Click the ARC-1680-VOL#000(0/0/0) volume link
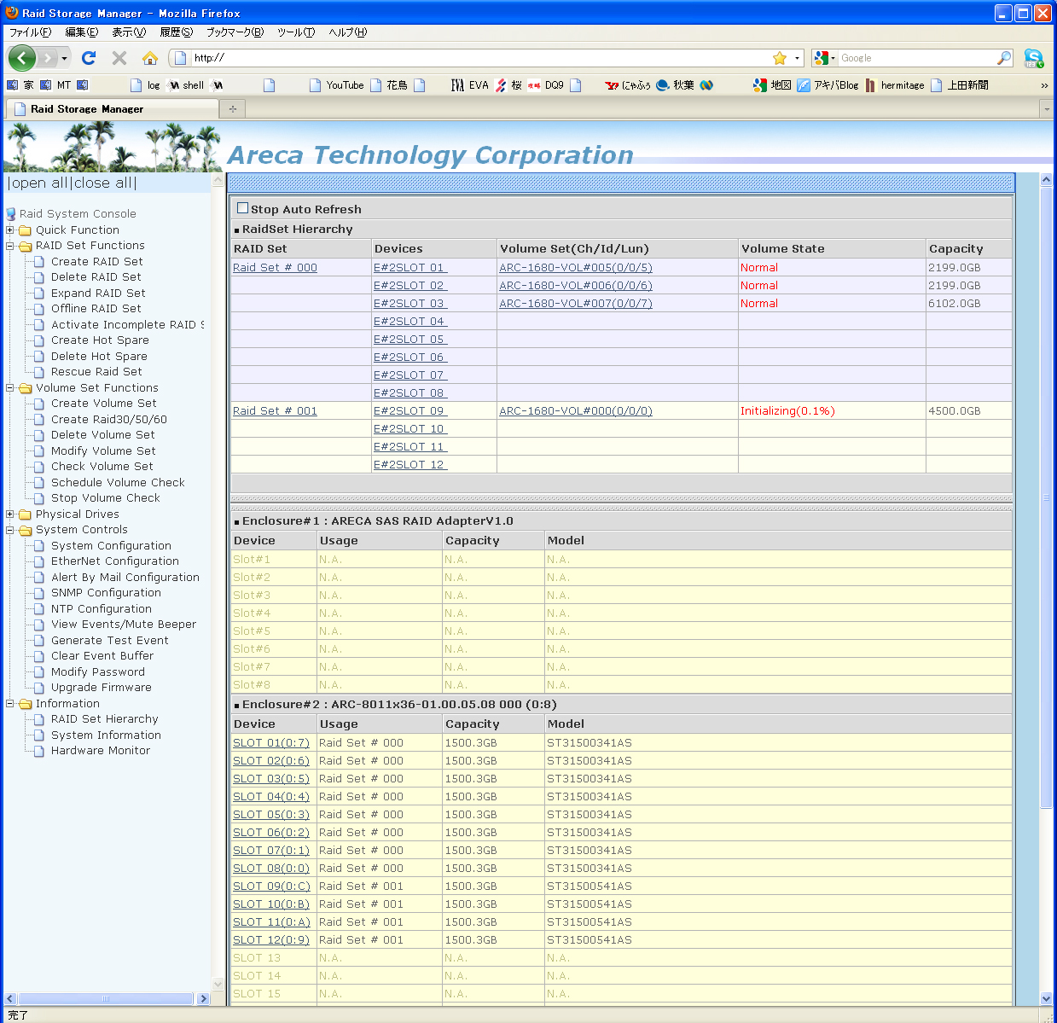The image size is (1057, 1023). [576, 411]
